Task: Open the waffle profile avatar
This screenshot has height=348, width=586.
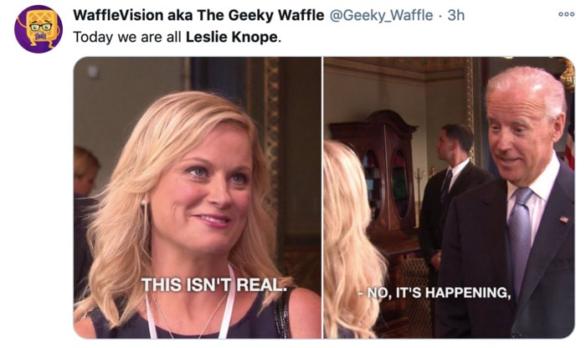Action: (x=39, y=29)
